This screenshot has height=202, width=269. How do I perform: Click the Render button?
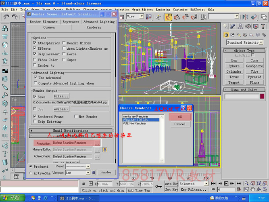click(x=106, y=172)
